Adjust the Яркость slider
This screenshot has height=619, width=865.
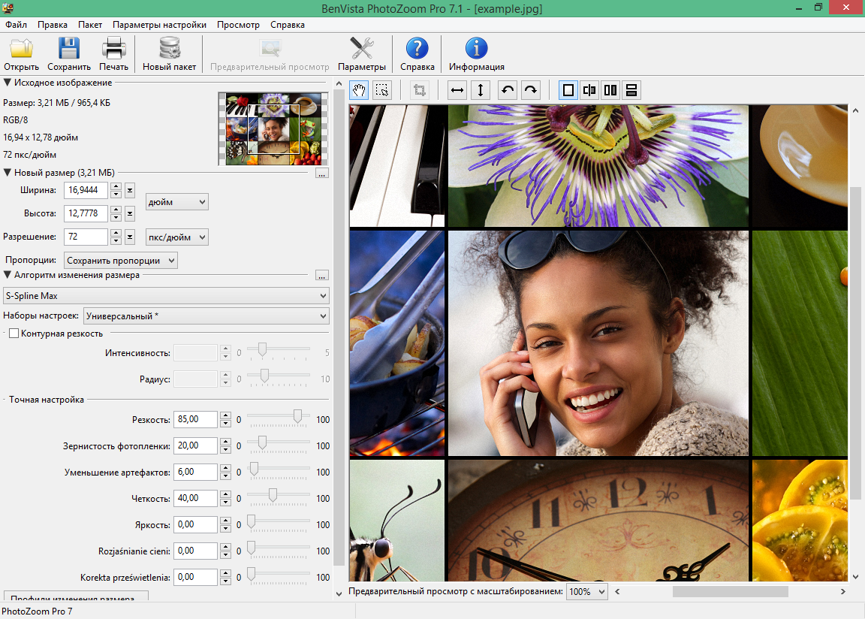(x=251, y=522)
